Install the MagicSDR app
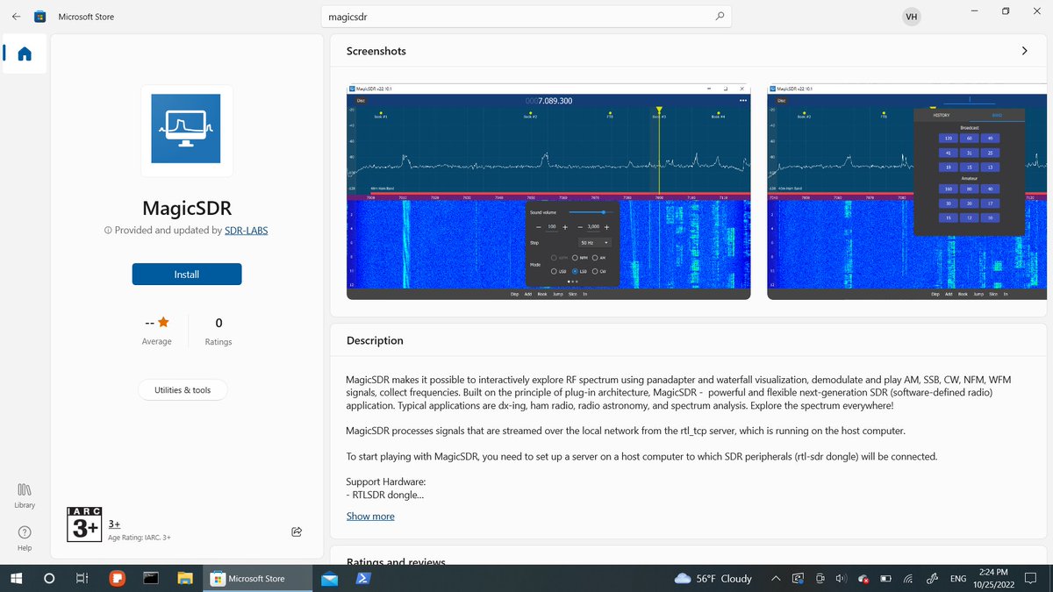1053x592 pixels. coord(187,275)
